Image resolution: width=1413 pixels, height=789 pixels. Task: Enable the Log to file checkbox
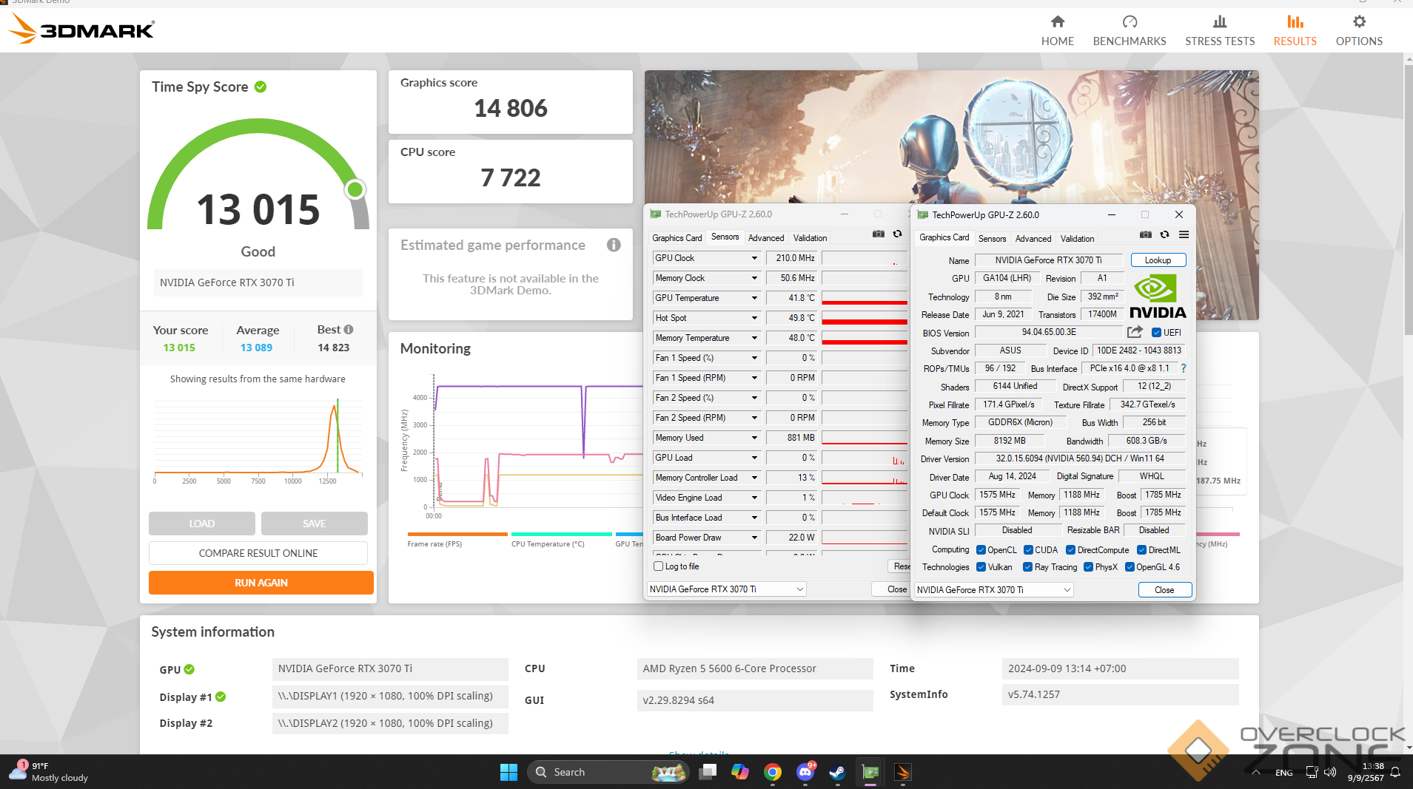pyautogui.click(x=659, y=566)
